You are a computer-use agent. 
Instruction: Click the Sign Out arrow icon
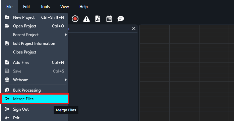tap(7, 109)
